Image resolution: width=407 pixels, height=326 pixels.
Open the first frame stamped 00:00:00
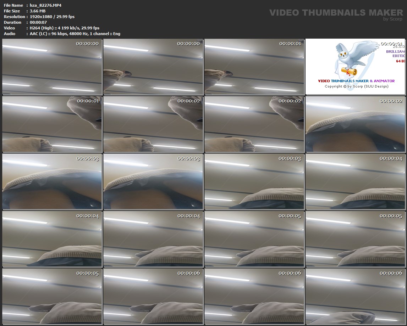tap(52, 67)
